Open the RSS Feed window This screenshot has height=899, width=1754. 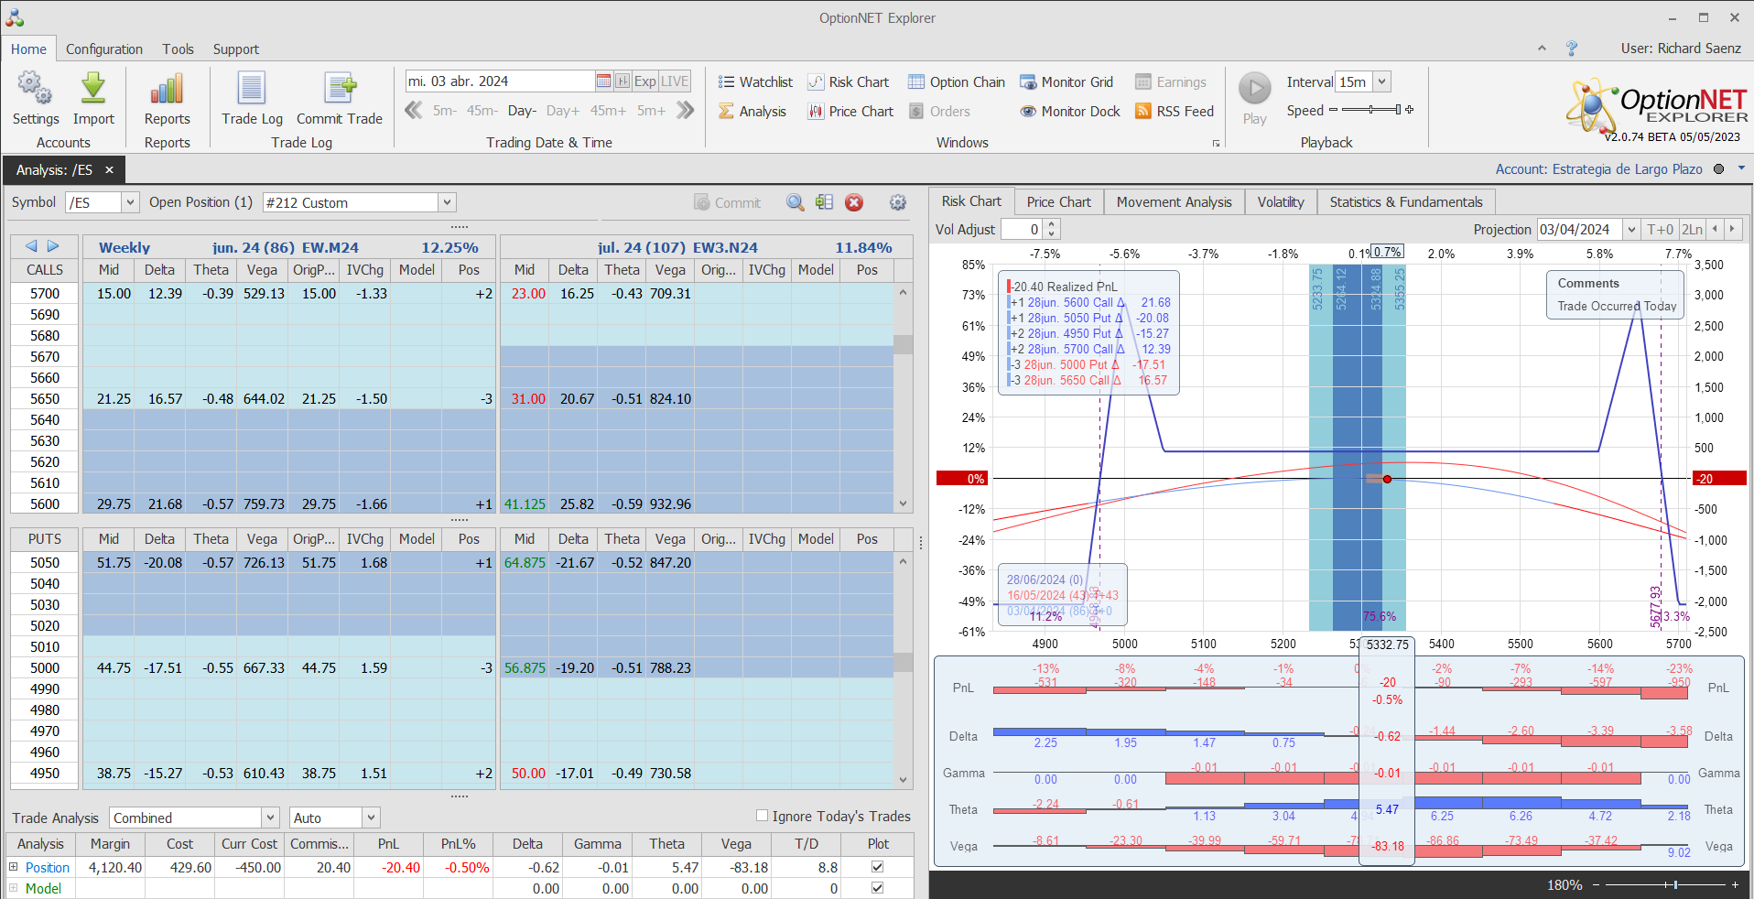coord(1174,112)
